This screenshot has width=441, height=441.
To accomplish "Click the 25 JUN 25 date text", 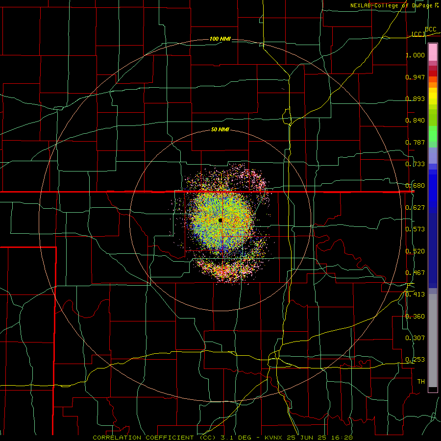I will click(307, 438).
